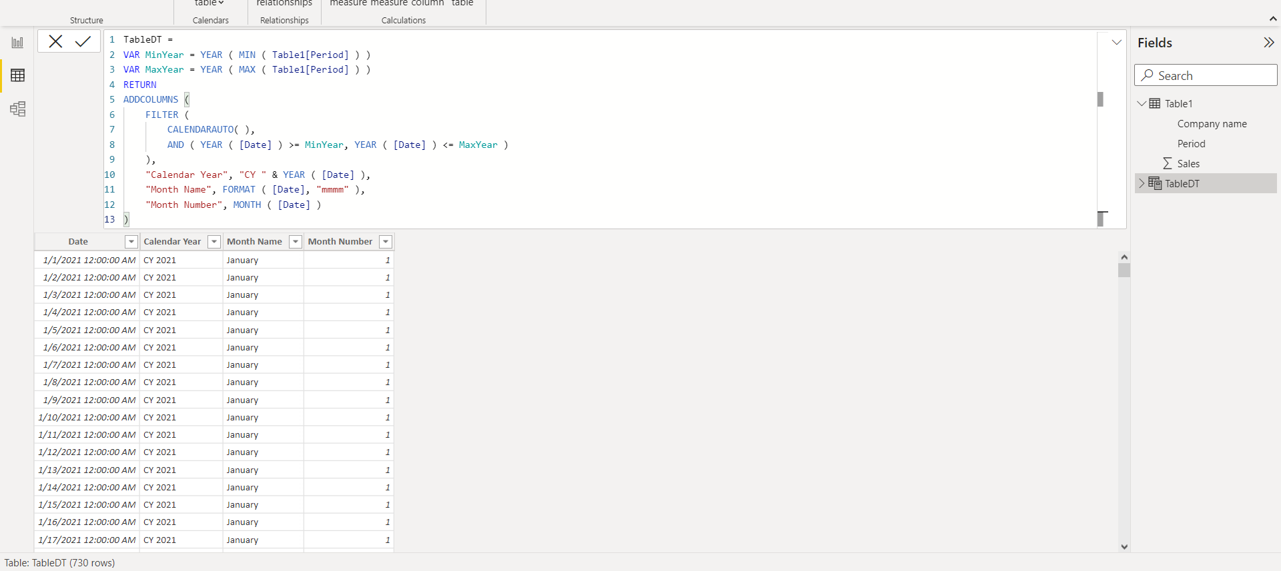The image size is (1281, 571).
Task: Switch to the Data view icon
Action: 17,75
